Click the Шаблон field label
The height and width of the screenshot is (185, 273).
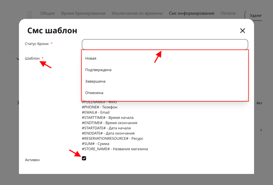[32, 58]
